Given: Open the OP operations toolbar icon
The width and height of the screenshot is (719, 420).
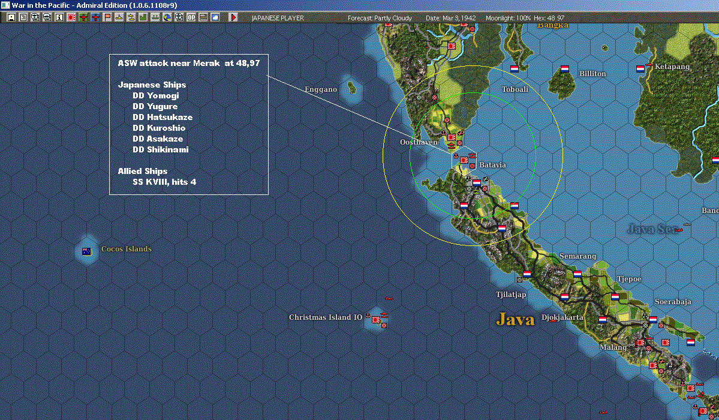Looking at the screenshot, I should click(191, 17).
